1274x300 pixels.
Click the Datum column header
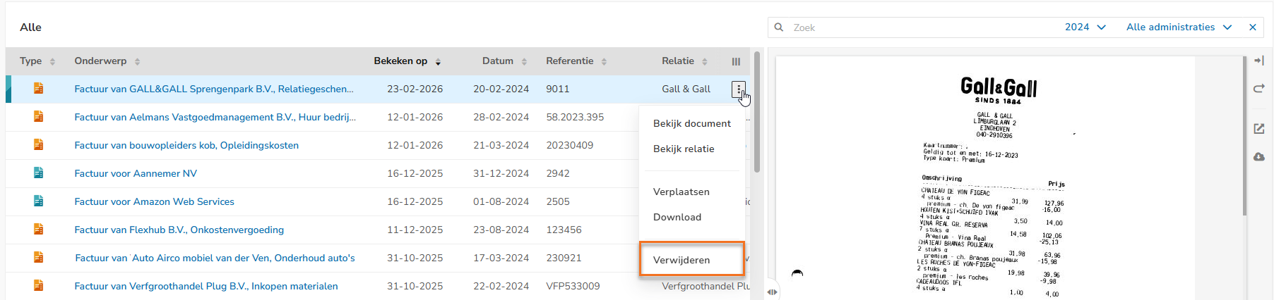click(498, 61)
